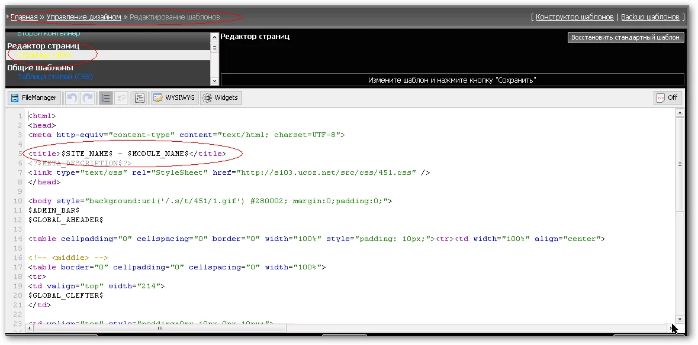Click the <head> tag on line 2
The width and height of the screenshot is (698, 345).
(42, 125)
